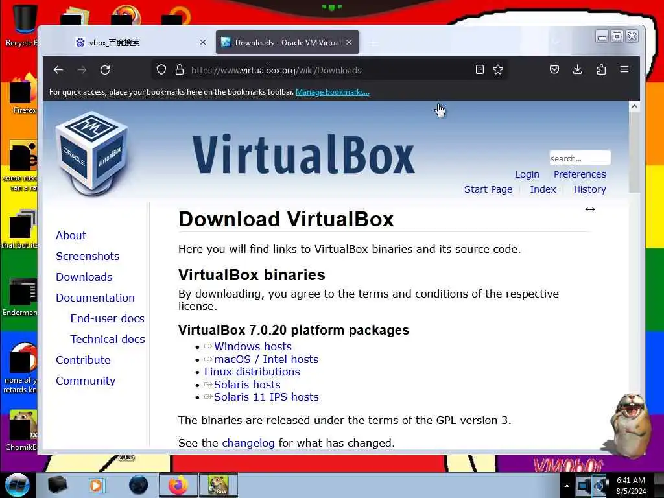This screenshot has width=664, height=498.
Task: Open the Index navigation link
Action: pyautogui.click(x=543, y=189)
